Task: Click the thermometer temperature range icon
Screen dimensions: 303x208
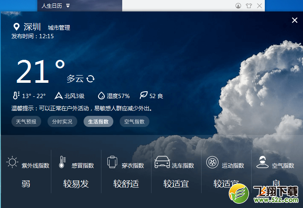Action: [16, 96]
